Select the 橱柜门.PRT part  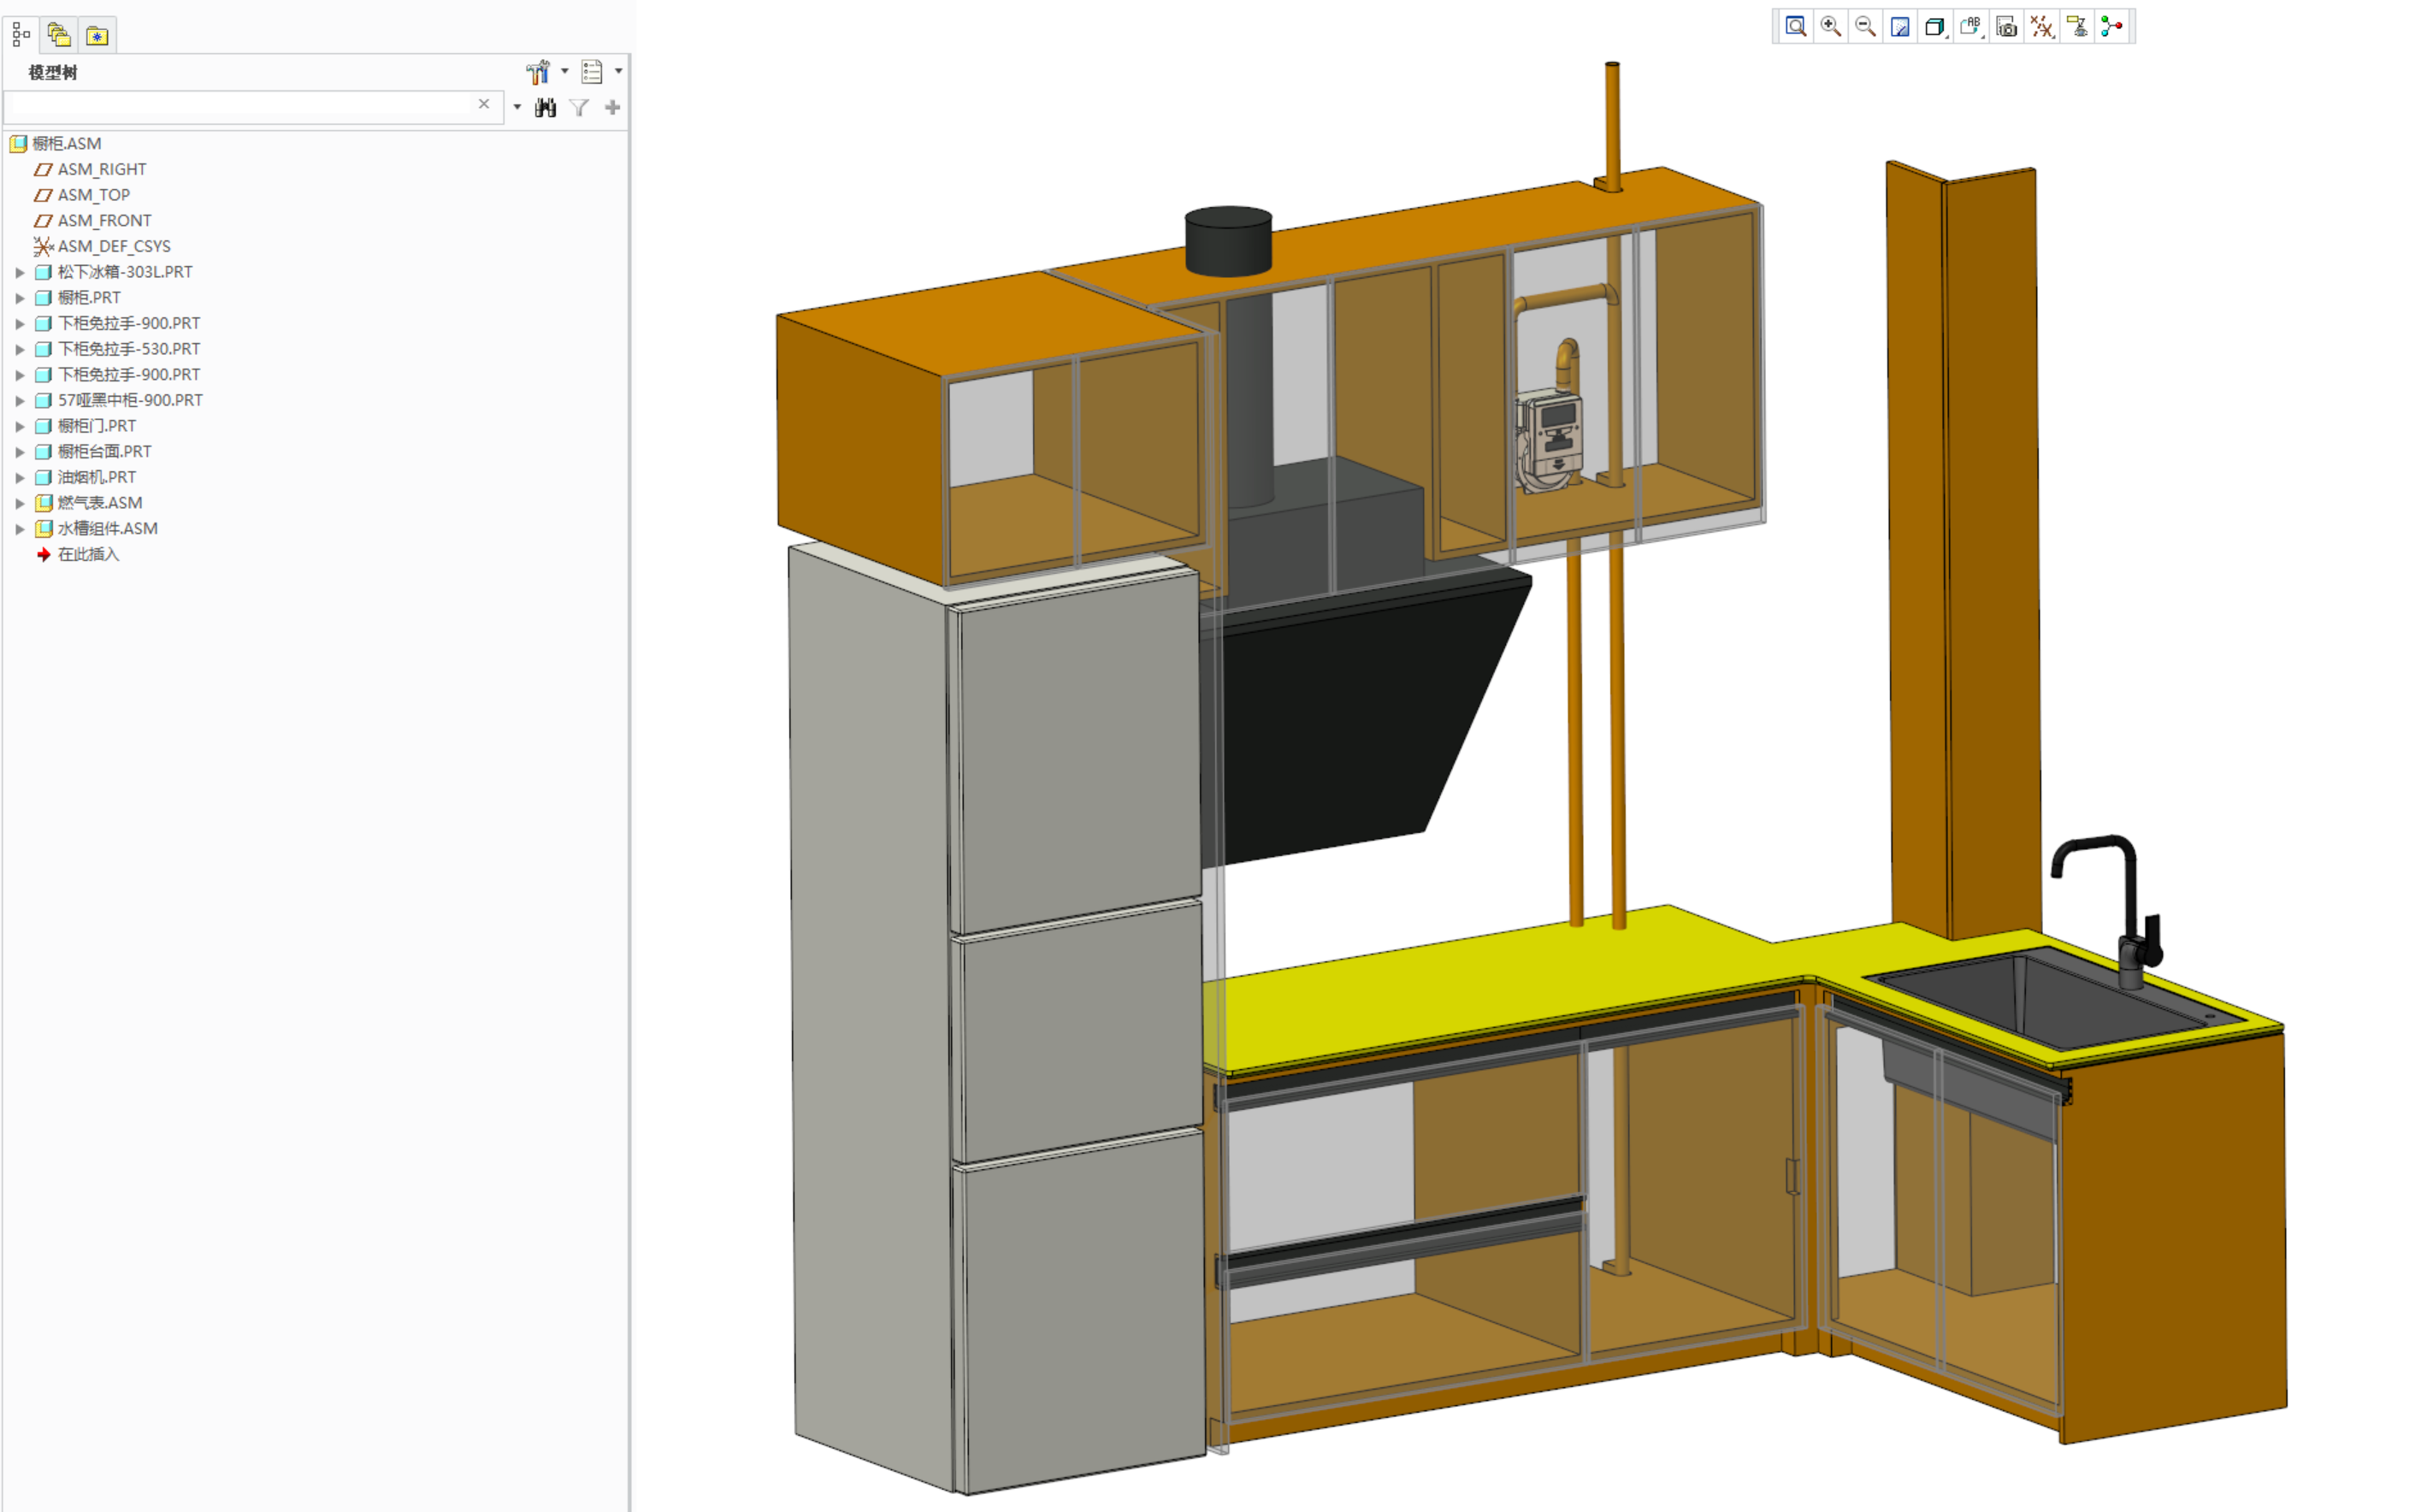[96, 426]
